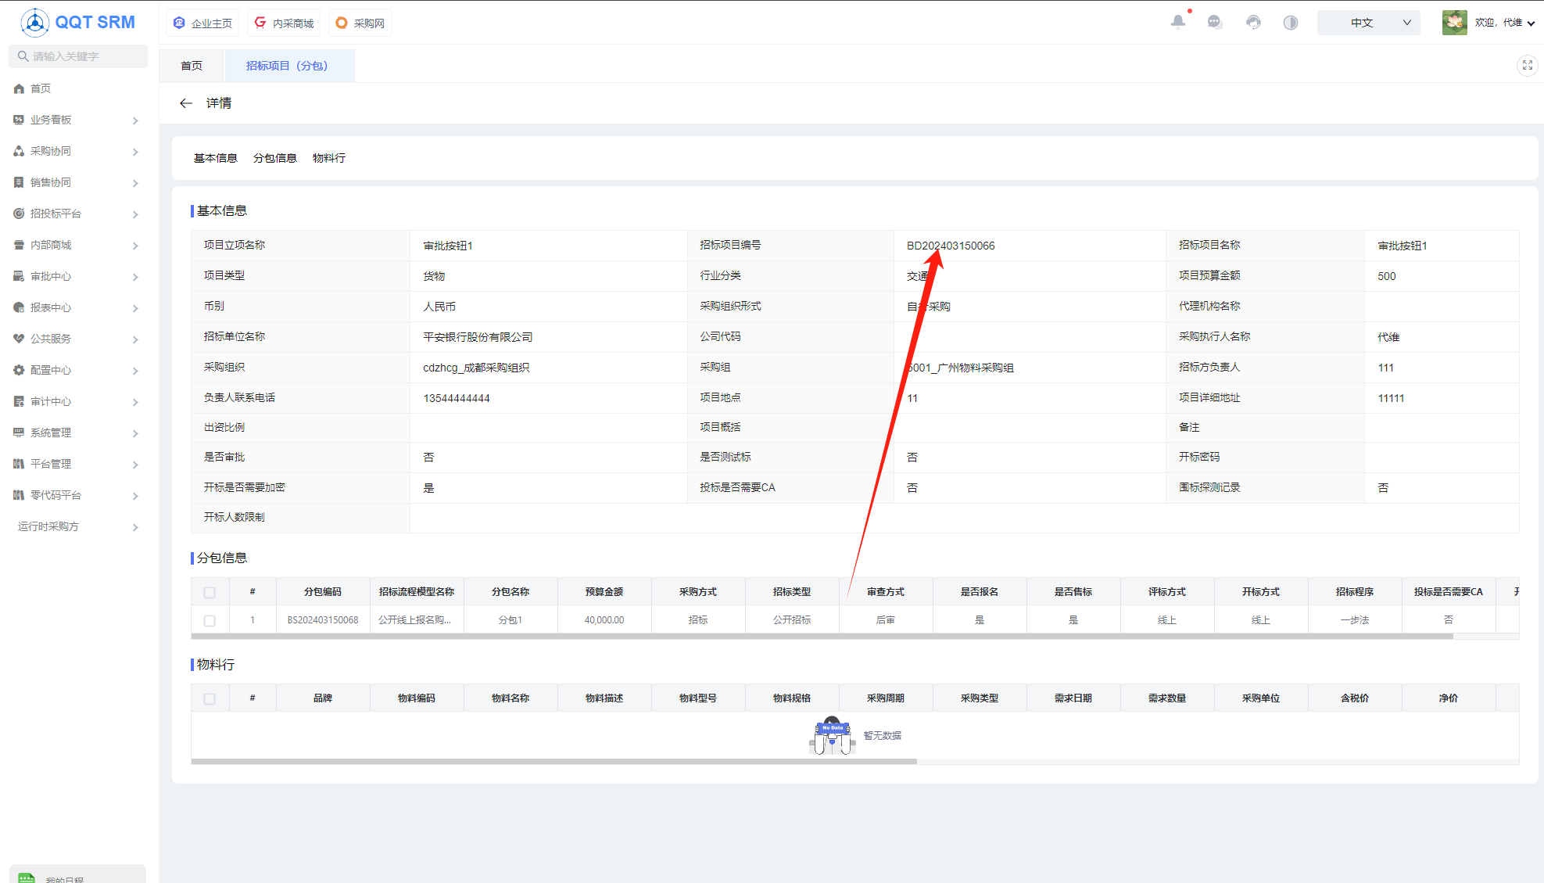Screen dimensions: 1544x883
Task: Click the 报表中心 sidebar icon
Action: click(x=19, y=307)
